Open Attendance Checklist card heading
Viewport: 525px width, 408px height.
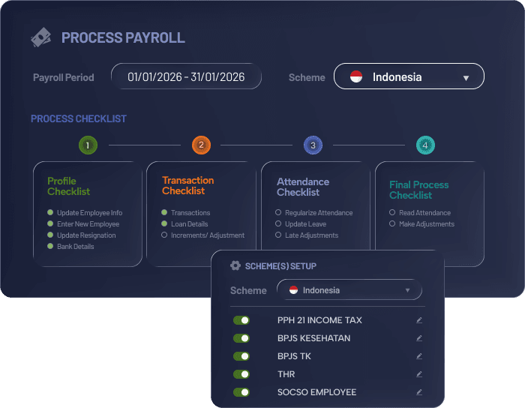[303, 187]
